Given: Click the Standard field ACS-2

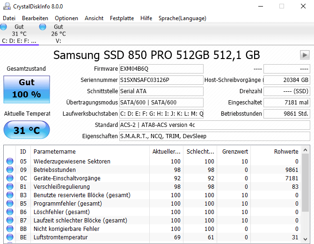Looking at the screenshot, I should point(215,125).
